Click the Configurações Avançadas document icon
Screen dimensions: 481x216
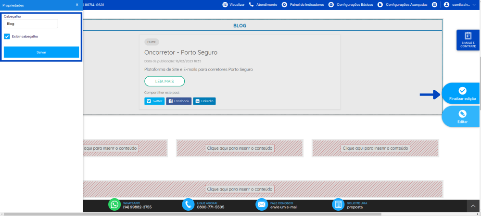click(380, 5)
